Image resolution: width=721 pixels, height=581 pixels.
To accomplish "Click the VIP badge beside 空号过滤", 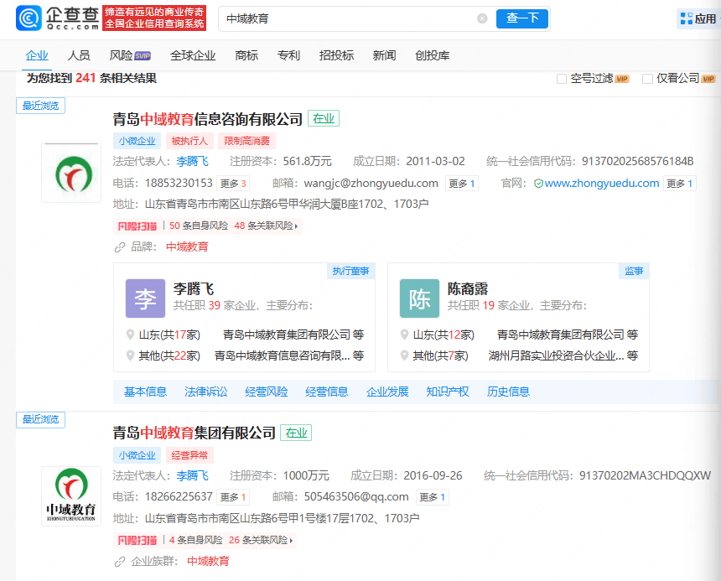I will 622,79.
